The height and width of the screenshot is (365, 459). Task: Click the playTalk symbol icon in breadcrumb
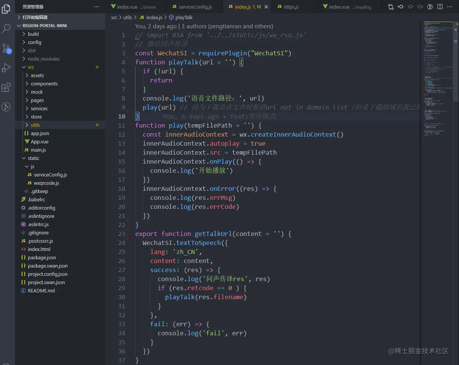(171, 17)
